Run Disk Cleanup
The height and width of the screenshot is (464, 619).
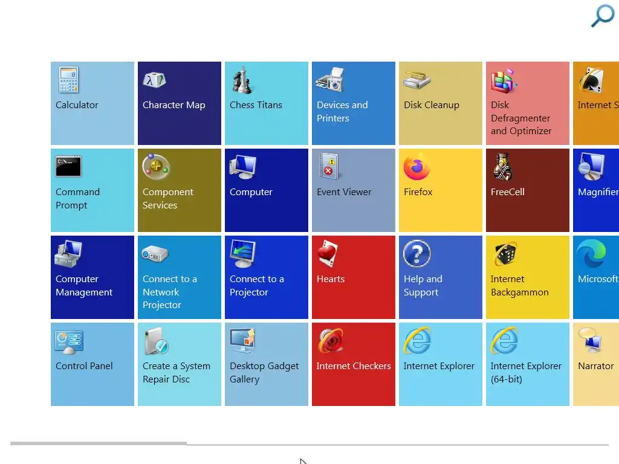coord(441,103)
